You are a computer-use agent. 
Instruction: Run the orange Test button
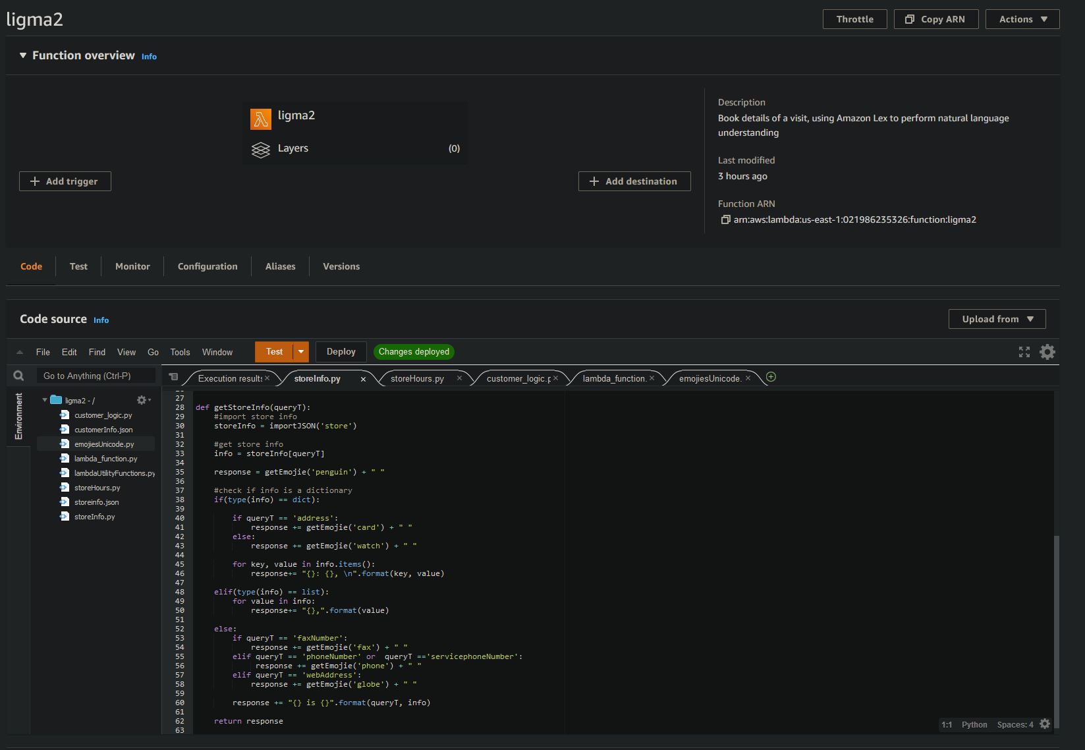pos(274,351)
